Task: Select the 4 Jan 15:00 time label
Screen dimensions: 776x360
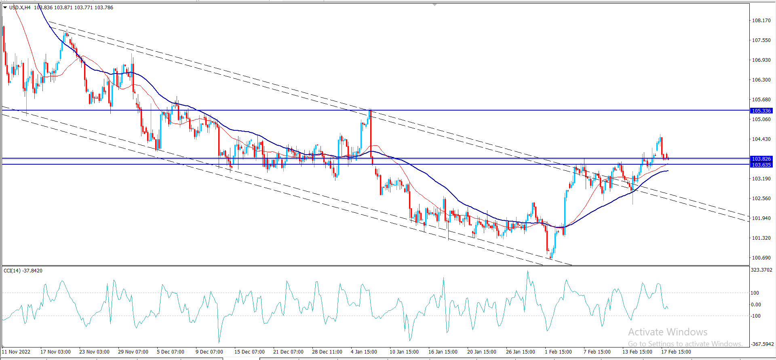Action: pos(364,352)
